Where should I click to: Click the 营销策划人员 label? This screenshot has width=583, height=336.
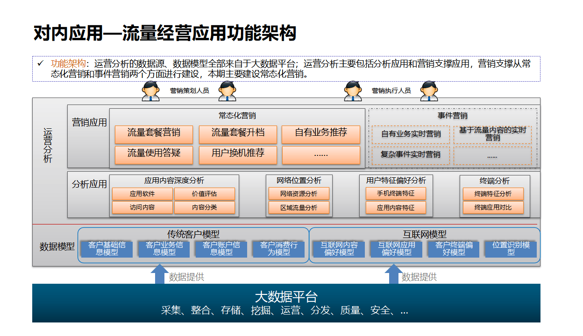[189, 91]
